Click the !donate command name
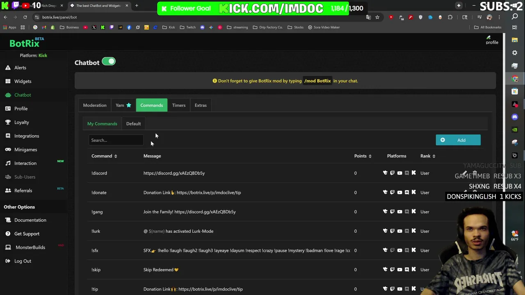 [99, 193]
